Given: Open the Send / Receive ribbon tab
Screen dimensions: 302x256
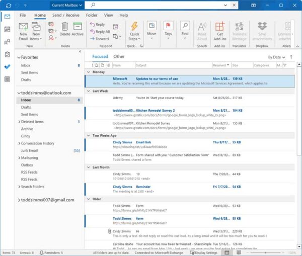Looking at the screenshot, I should (x=65, y=16).
